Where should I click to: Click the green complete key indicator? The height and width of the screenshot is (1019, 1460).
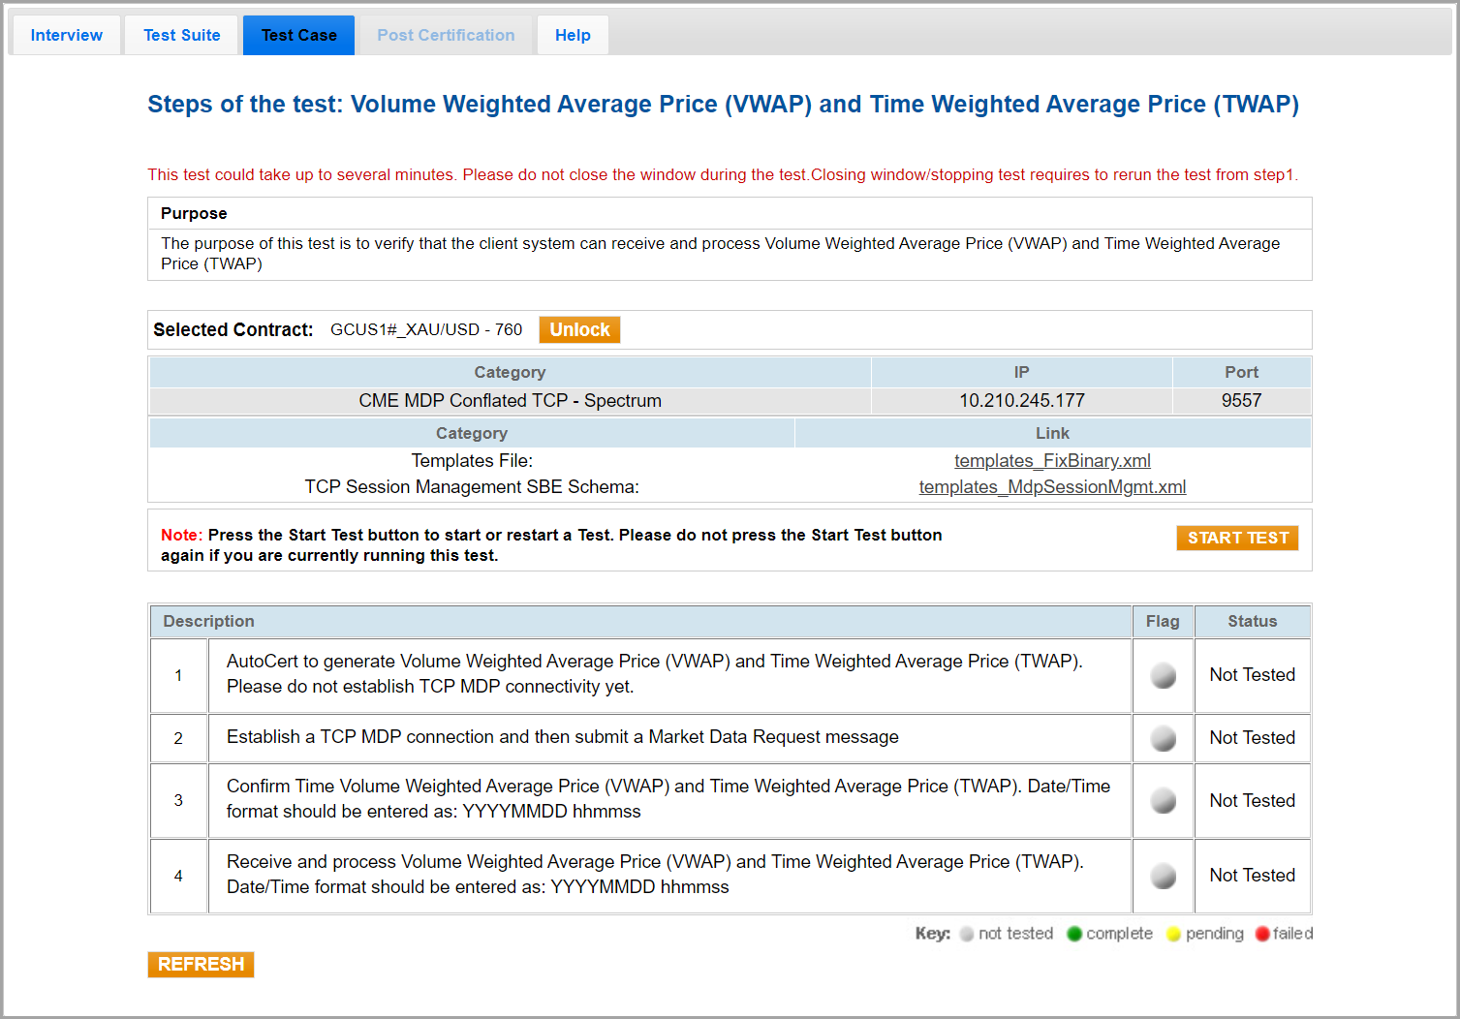coord(1073,934)
